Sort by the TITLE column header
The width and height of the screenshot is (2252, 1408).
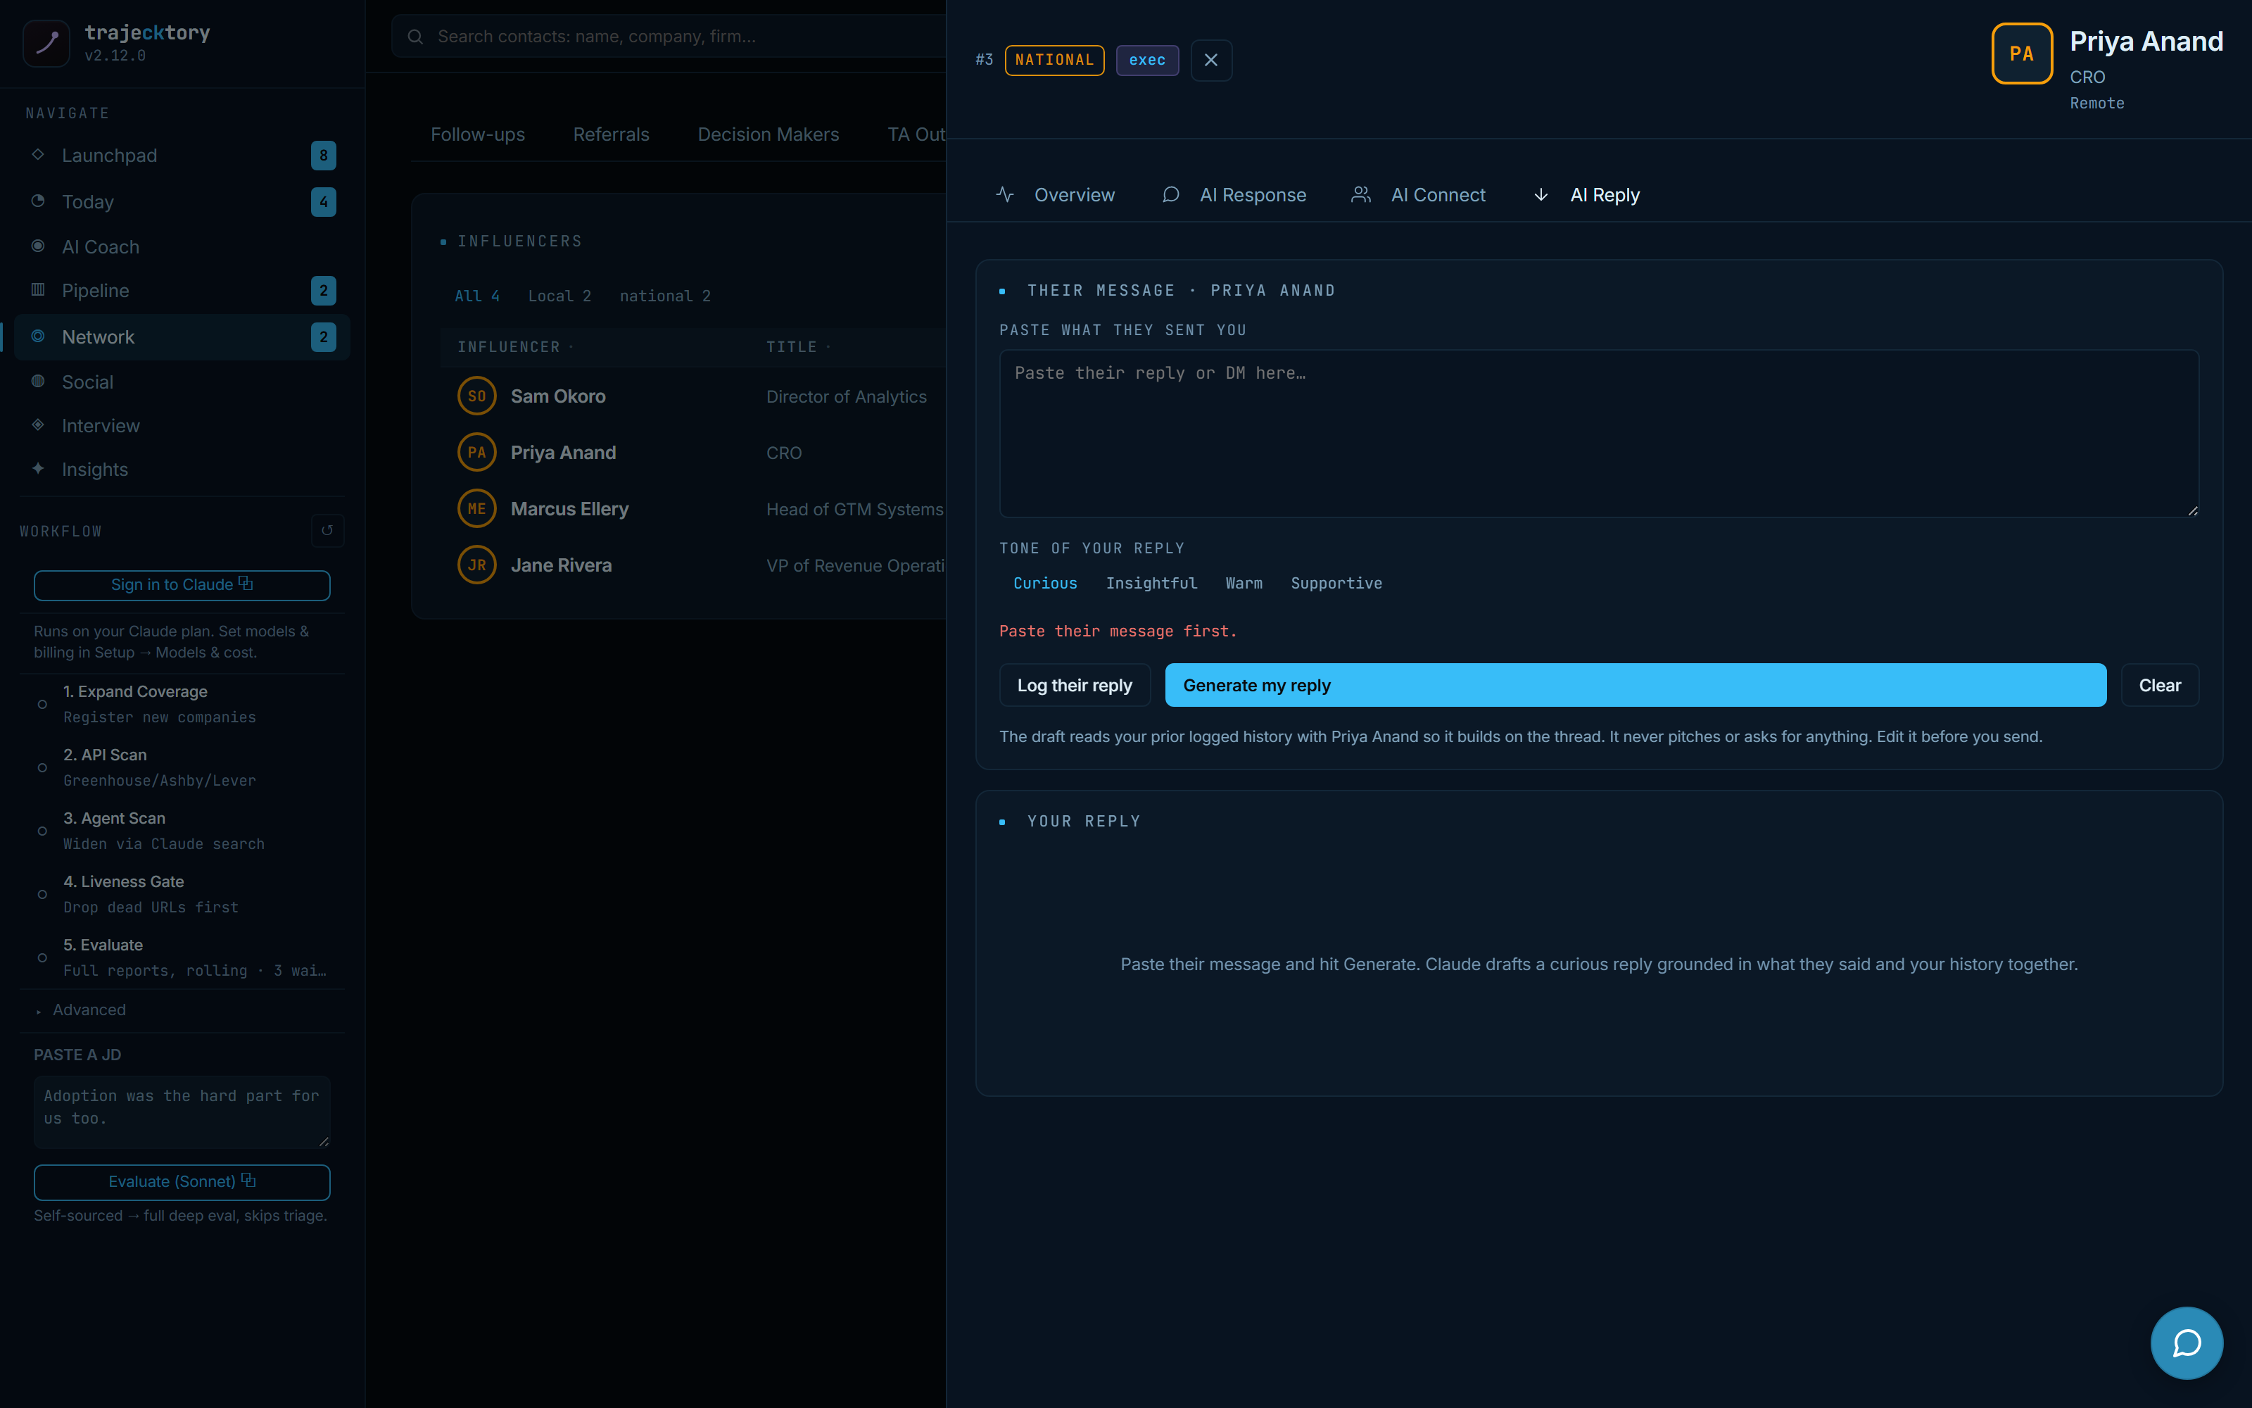point(797,346)
